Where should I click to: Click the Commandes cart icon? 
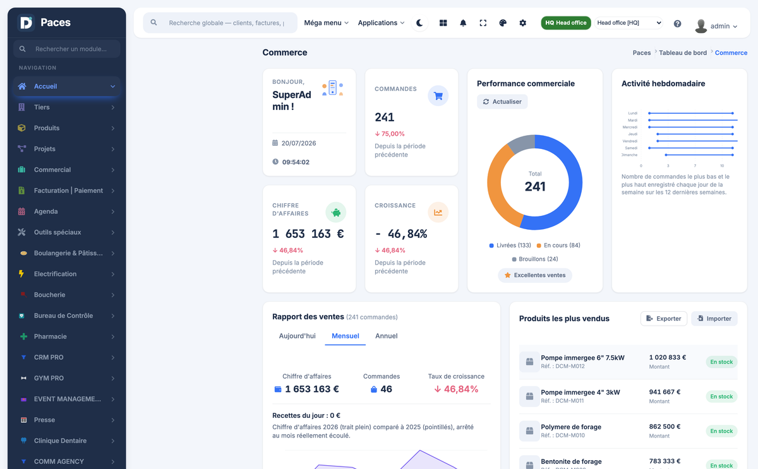[438, 96]
